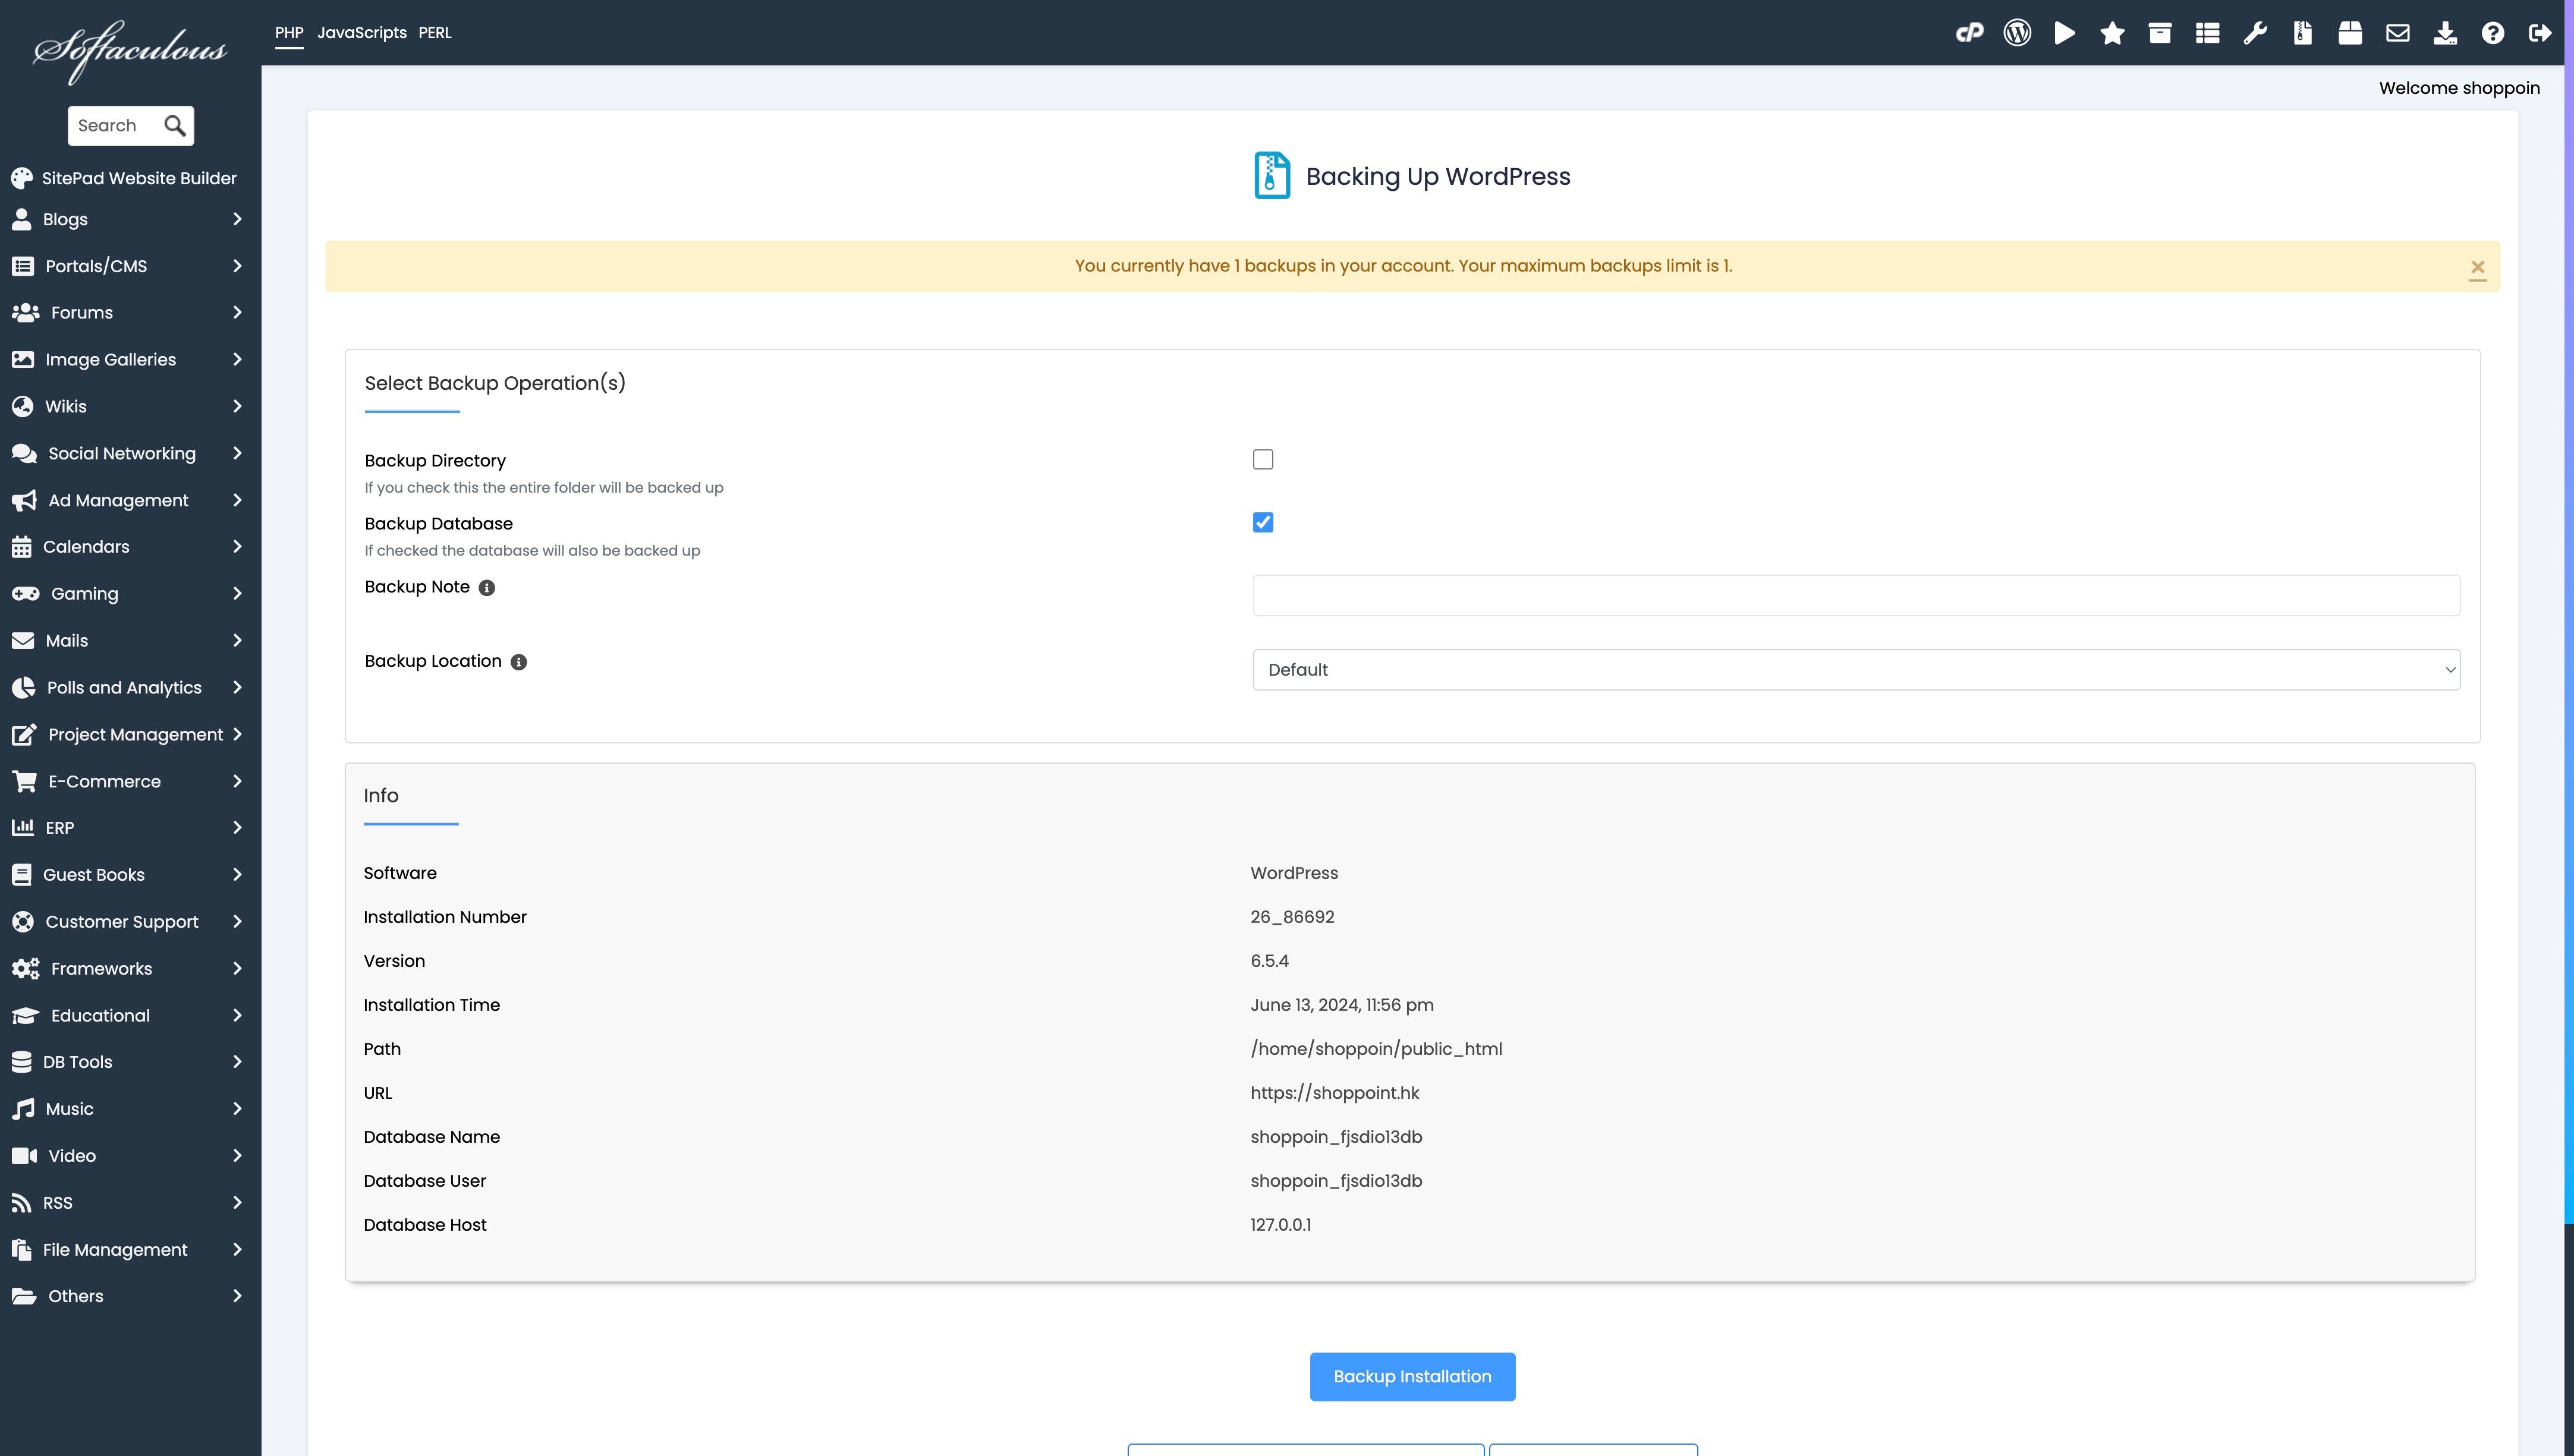Open the zip file backups icon in the top bar
2574x1456 pixels.
(2302, 33)
